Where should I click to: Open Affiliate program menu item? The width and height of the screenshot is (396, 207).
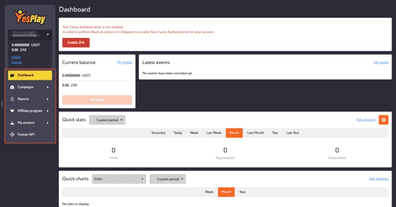pyautogui.click(x=30, y=111)
